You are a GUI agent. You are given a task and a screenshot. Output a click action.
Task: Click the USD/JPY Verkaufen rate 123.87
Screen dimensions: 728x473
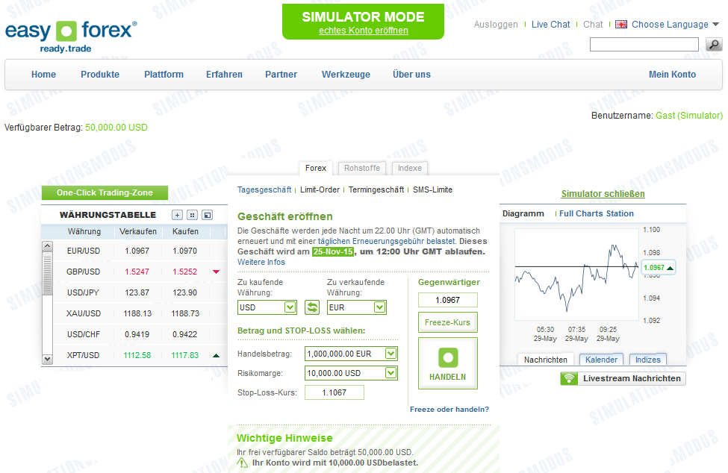137,292
